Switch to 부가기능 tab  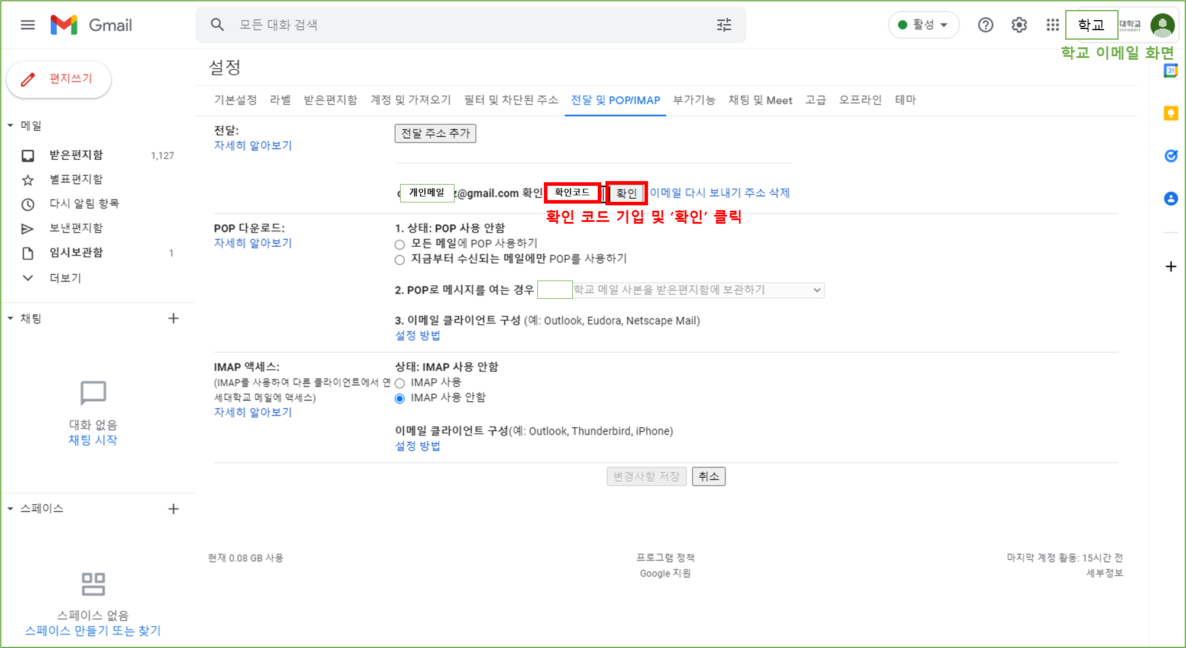coord(694,100)
